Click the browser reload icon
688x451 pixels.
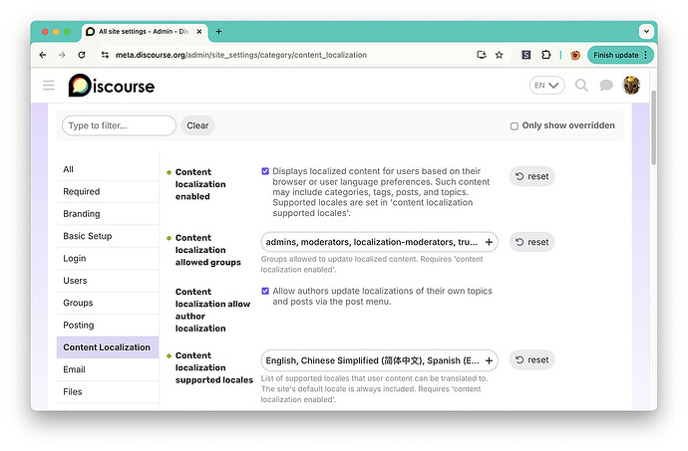click(83, 55)
